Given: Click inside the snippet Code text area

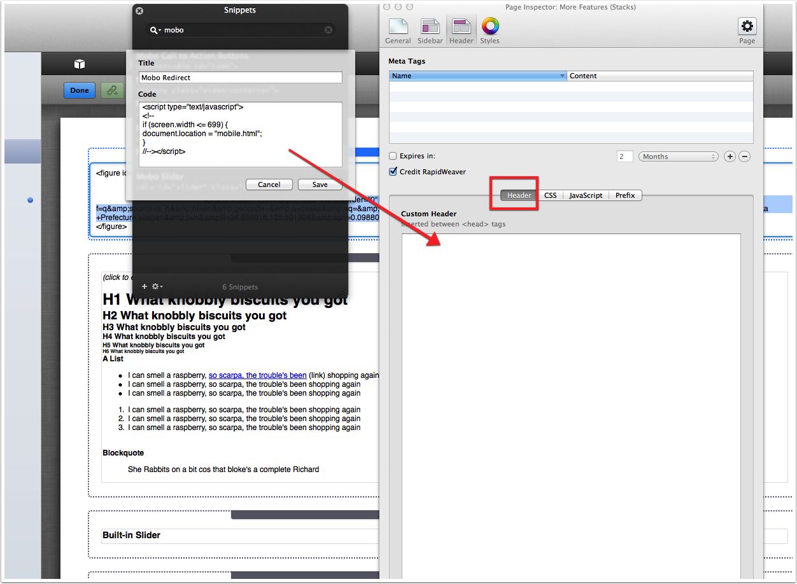Looking at the screenshot, I should (x=241, y=134).
